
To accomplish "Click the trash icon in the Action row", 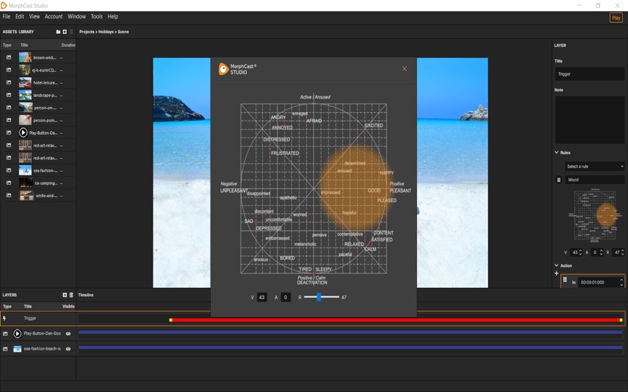I will coord(566,280).
